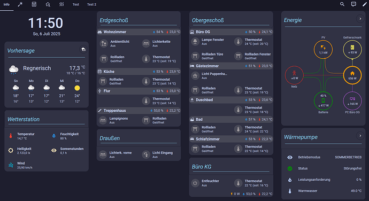Screen dimensions: 369x201
Task: Open the Schlafzimmer Thermostat
Action: (252, 149)
